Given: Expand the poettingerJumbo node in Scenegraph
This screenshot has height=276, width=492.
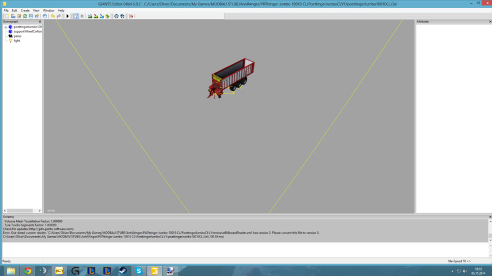Looking at the screenshot, I should 6,27.
